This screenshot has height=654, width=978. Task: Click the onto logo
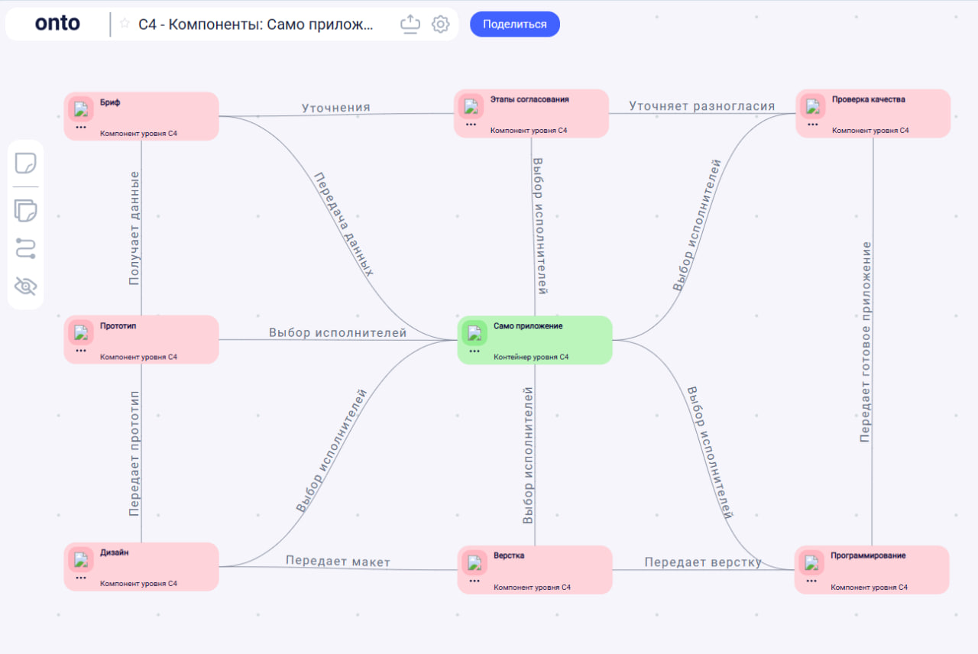click(57, 24)
